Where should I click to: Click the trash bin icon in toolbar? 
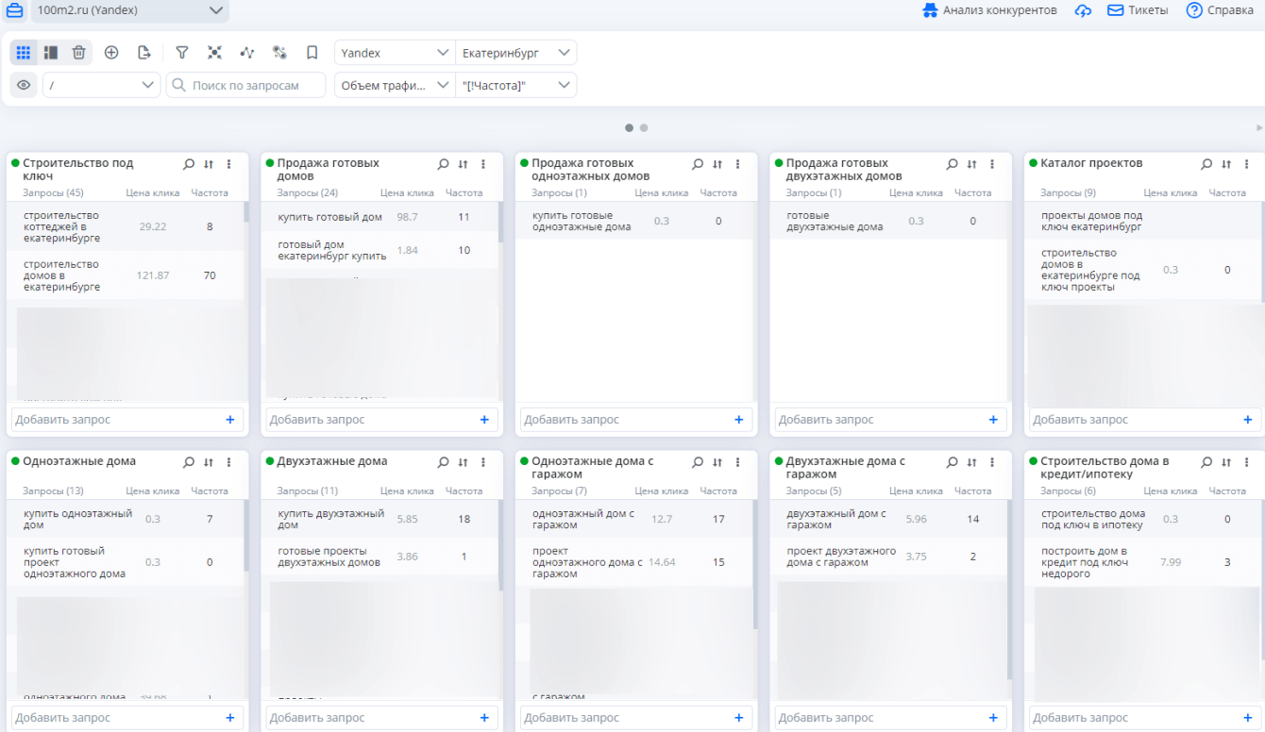point(79,53)
